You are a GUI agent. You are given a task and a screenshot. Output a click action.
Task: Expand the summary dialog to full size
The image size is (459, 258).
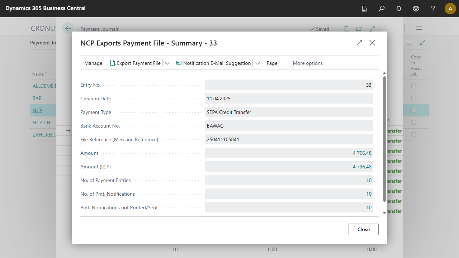[x=359, y=43]
